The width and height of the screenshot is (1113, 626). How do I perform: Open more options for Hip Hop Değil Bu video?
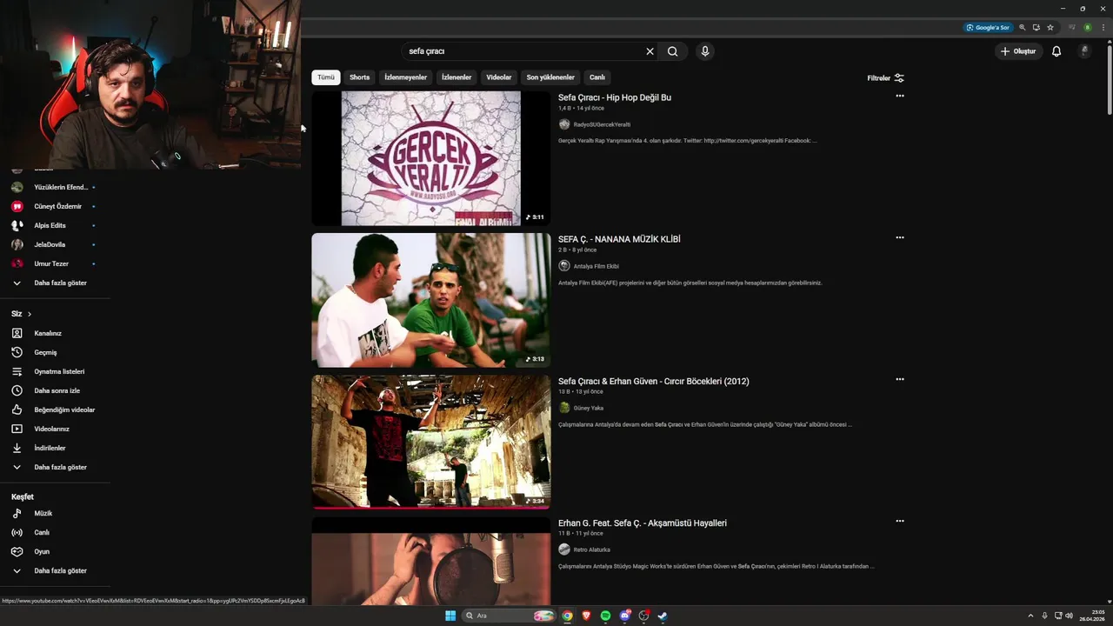click(x=900, y=96)
